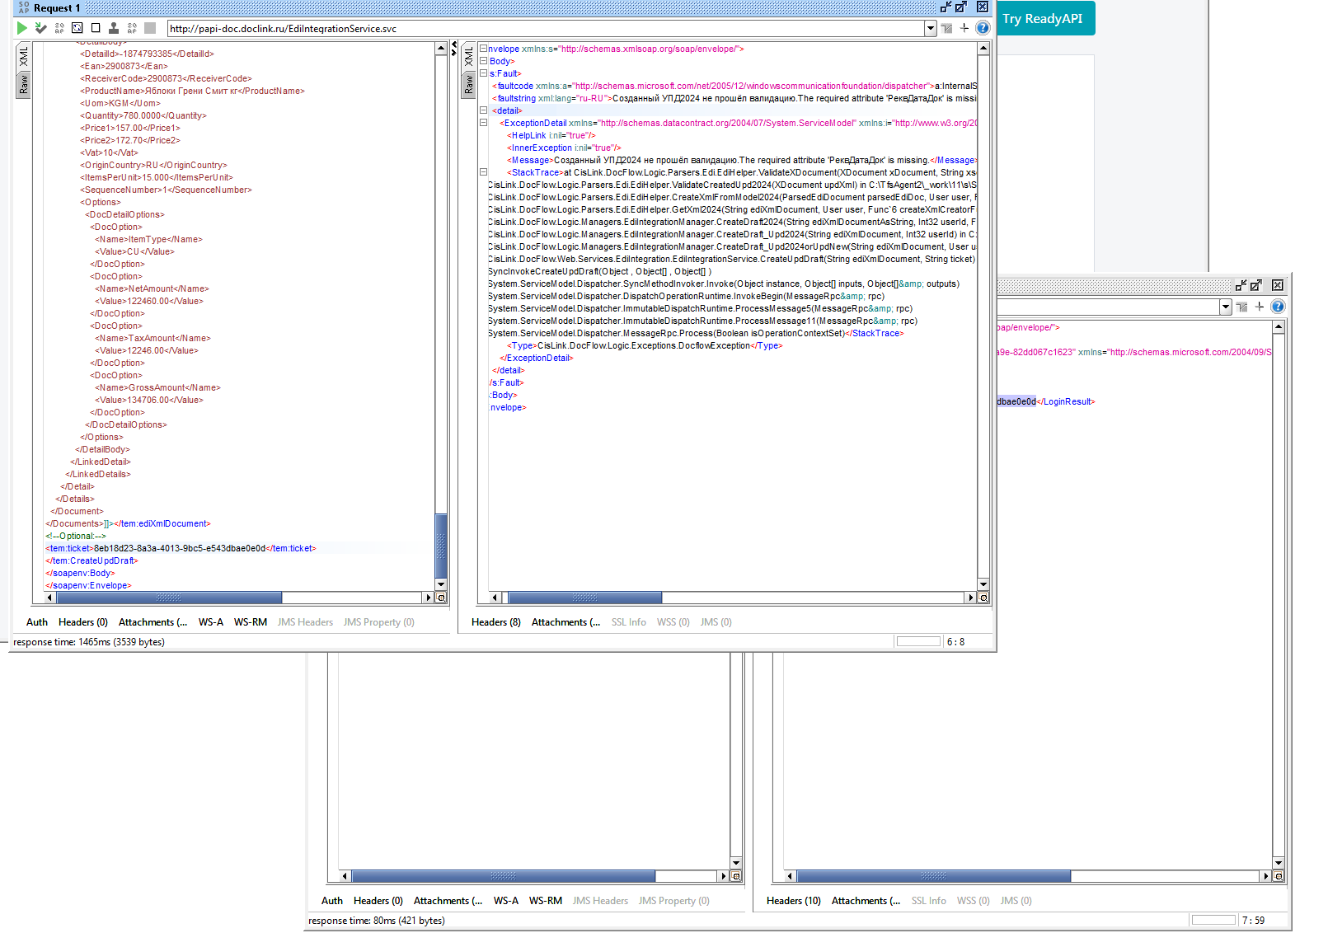Viewport: 1328px width, 947px height.
Task: Collapse the ExceptionDetail node in response
Action: pos(484,123)
